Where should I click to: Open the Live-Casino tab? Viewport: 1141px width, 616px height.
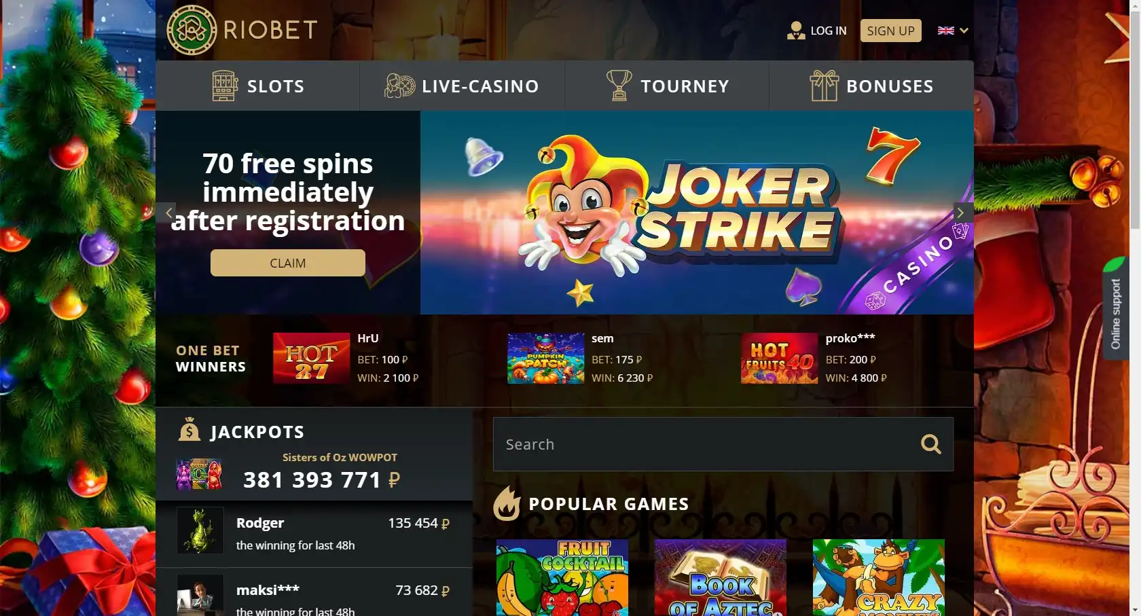coord(462,86)
